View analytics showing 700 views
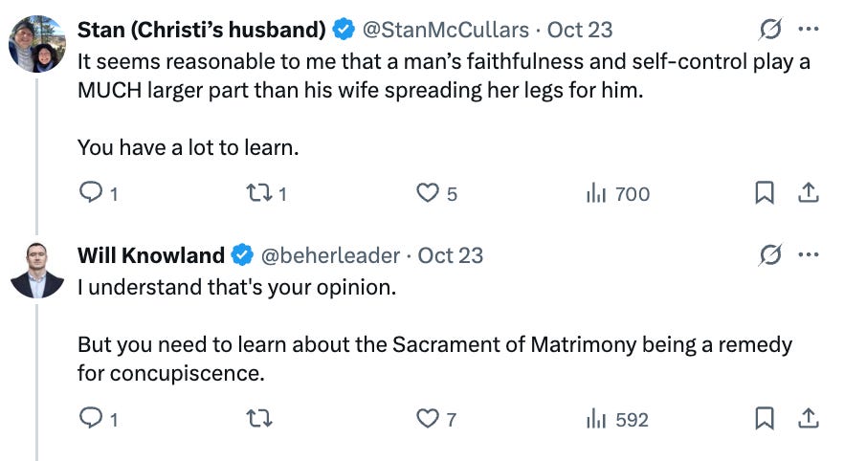844x461 pixels. 597,193
